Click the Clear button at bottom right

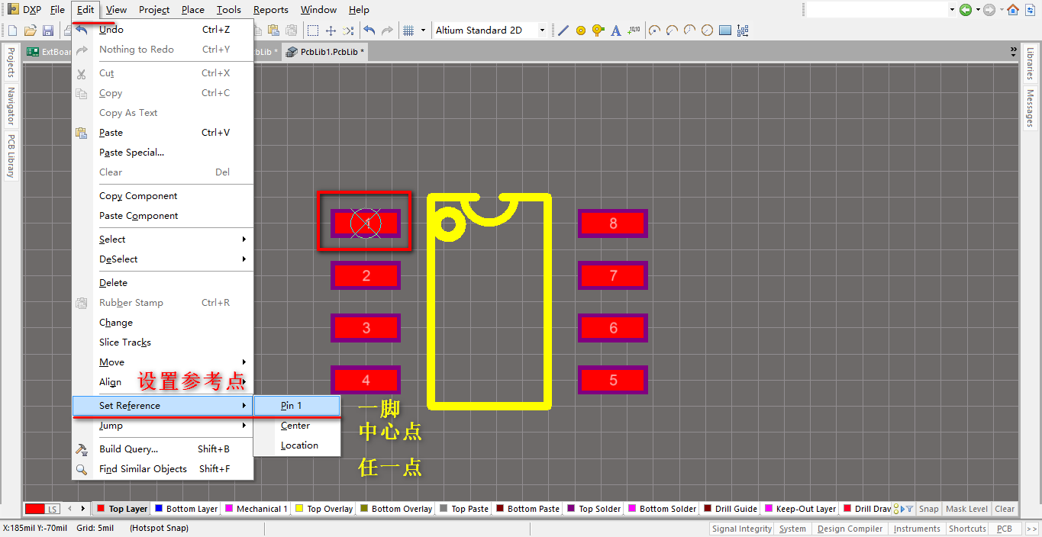click(x=1005, y=509)
